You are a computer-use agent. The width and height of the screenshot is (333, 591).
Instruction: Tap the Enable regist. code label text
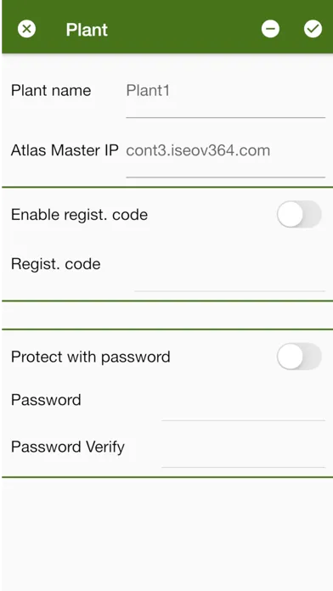coord(79,215)
